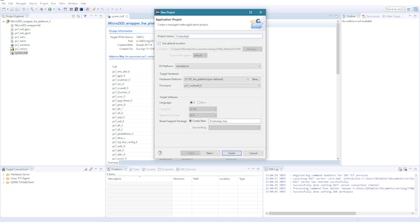Switch to the Properties tab
Viewport: 420px width, 222px height.
click(166, 169)
